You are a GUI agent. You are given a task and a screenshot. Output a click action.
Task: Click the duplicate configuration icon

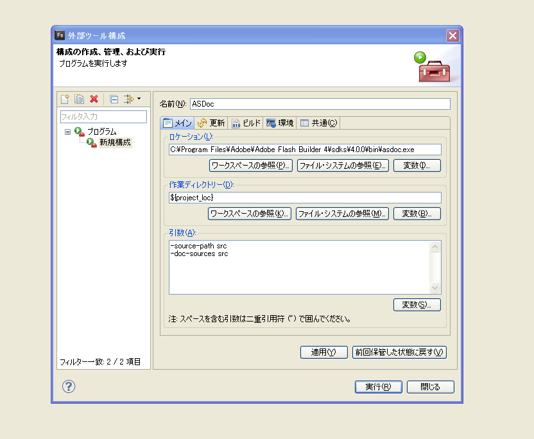coord(80,99)
